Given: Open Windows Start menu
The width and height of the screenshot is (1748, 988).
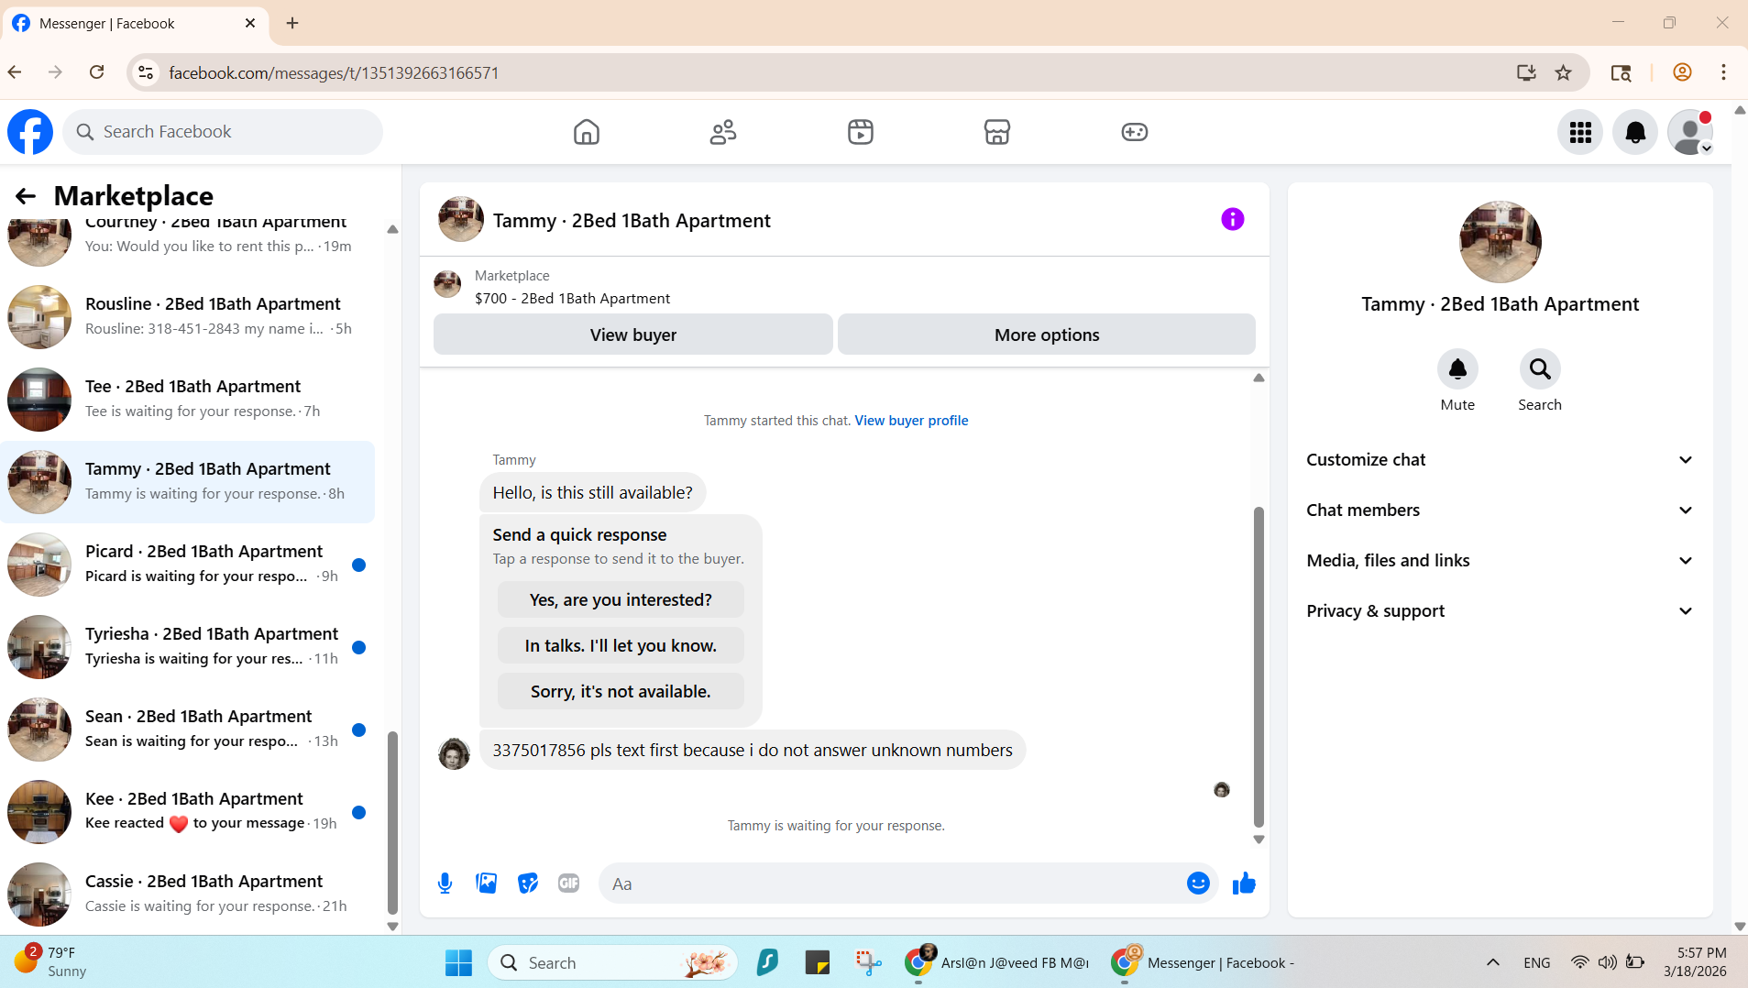Looking at the screenshot, I should [x=458, y=962].
